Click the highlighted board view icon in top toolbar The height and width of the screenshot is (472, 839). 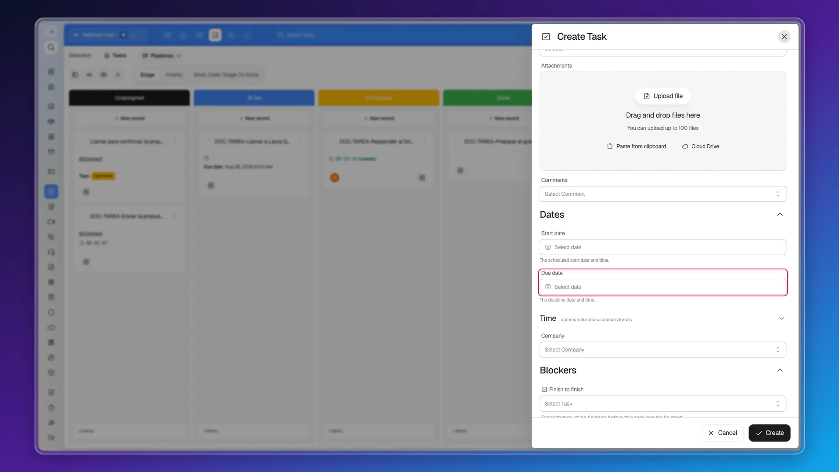coord(215,35)
